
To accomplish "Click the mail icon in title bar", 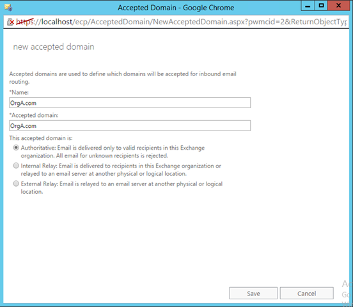I will point(8,7).
